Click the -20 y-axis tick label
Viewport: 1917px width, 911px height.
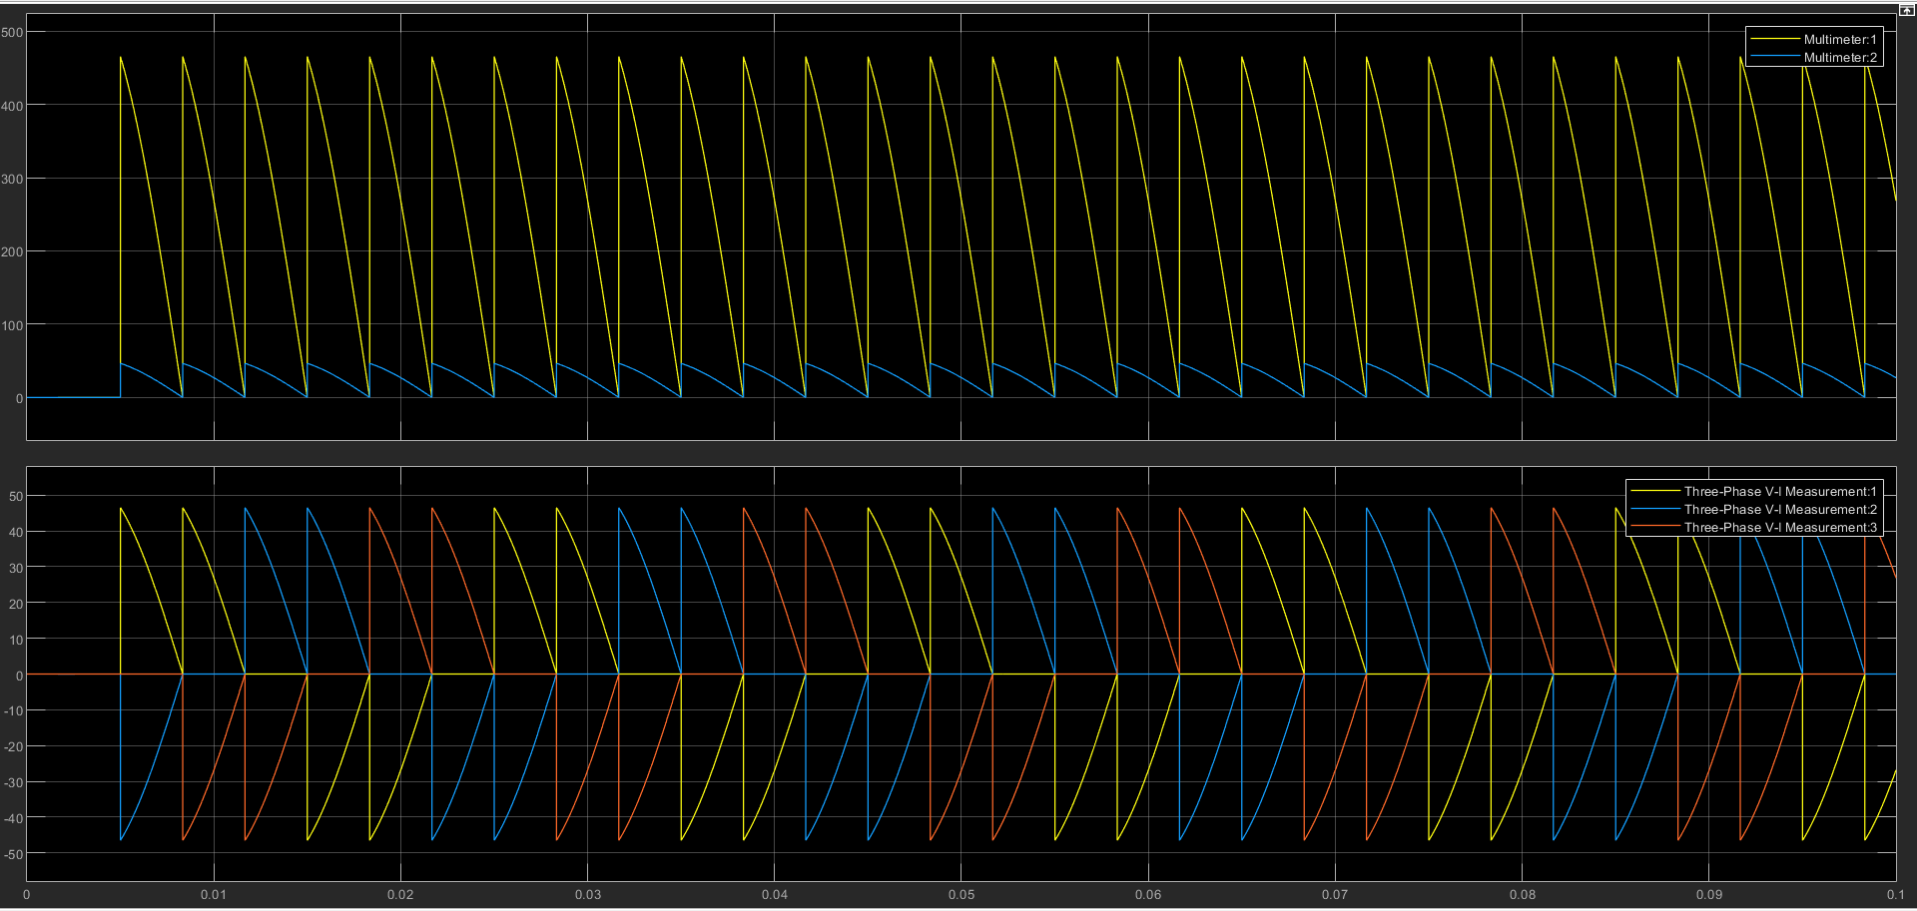(x=14, y=746)
